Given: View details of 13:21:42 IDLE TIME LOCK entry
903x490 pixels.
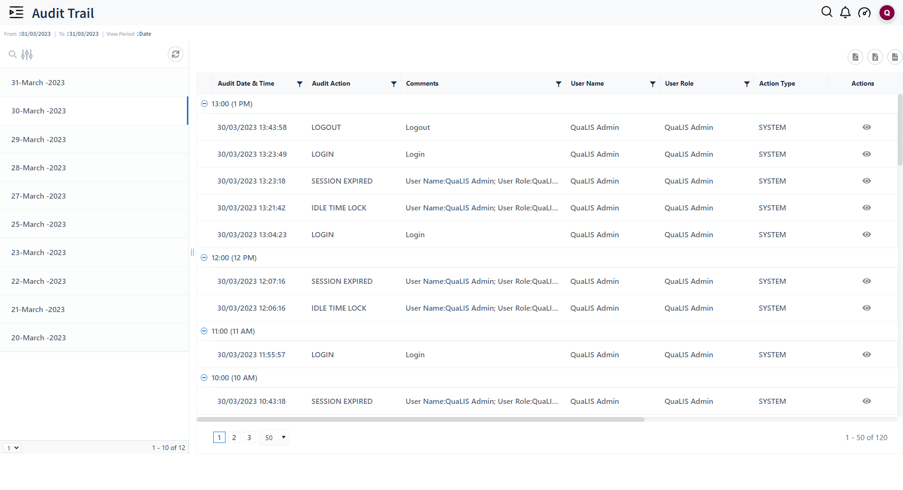Looking at the screenshot, I should (866, 208).
